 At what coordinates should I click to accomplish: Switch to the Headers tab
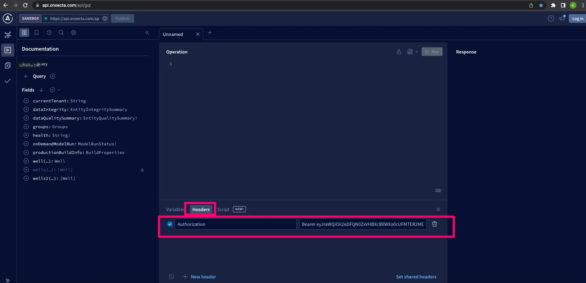(201, 209)
